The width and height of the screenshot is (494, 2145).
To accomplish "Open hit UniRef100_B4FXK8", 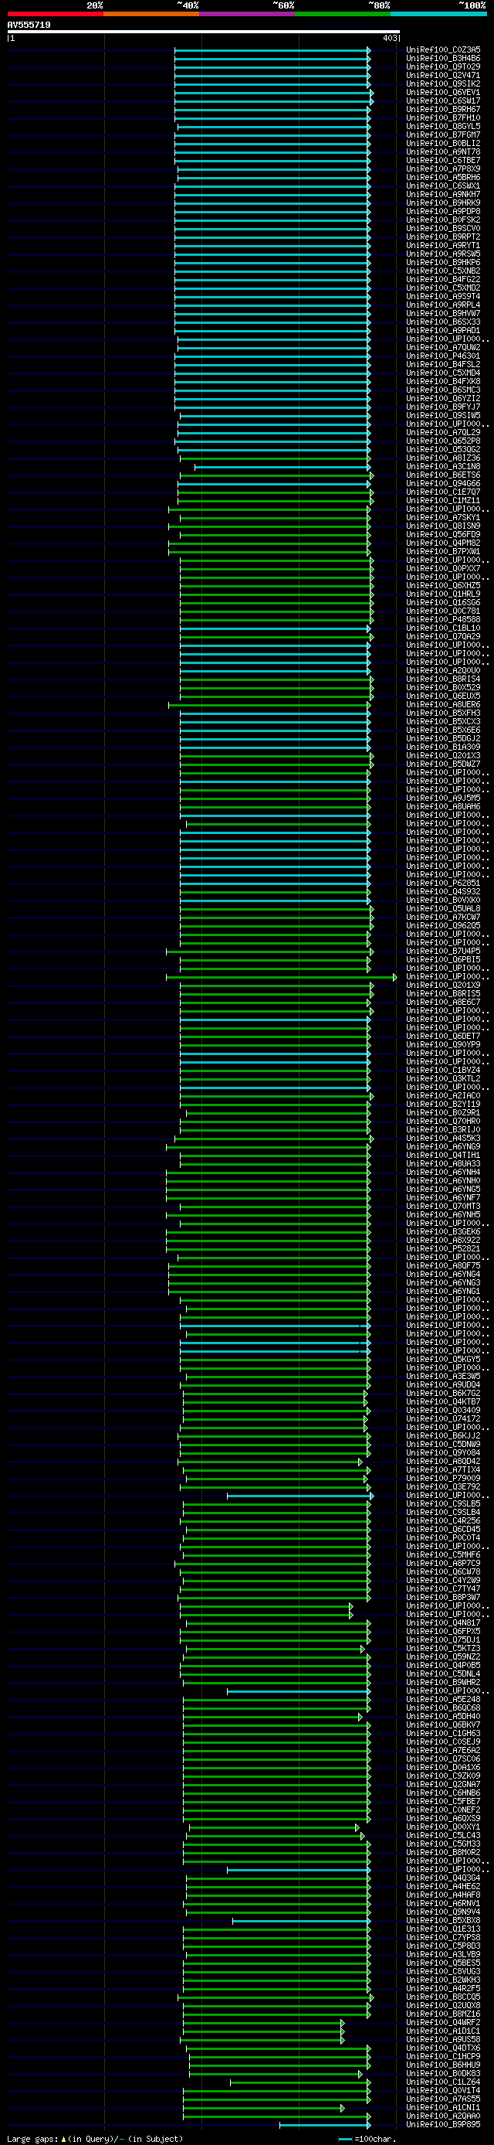I will (443, 381).
